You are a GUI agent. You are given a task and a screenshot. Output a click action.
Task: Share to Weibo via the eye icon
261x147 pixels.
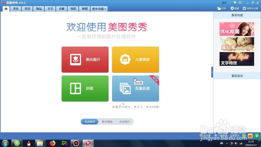250,136
